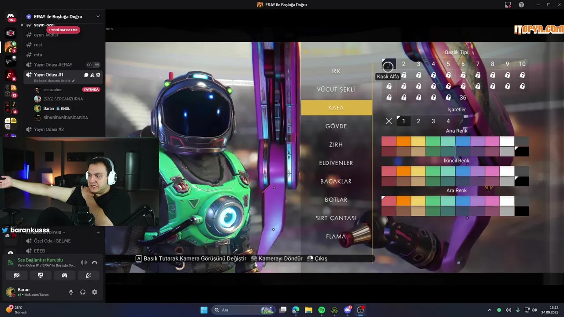
Task: Open server folder with 12 badge
Action: 11,91
